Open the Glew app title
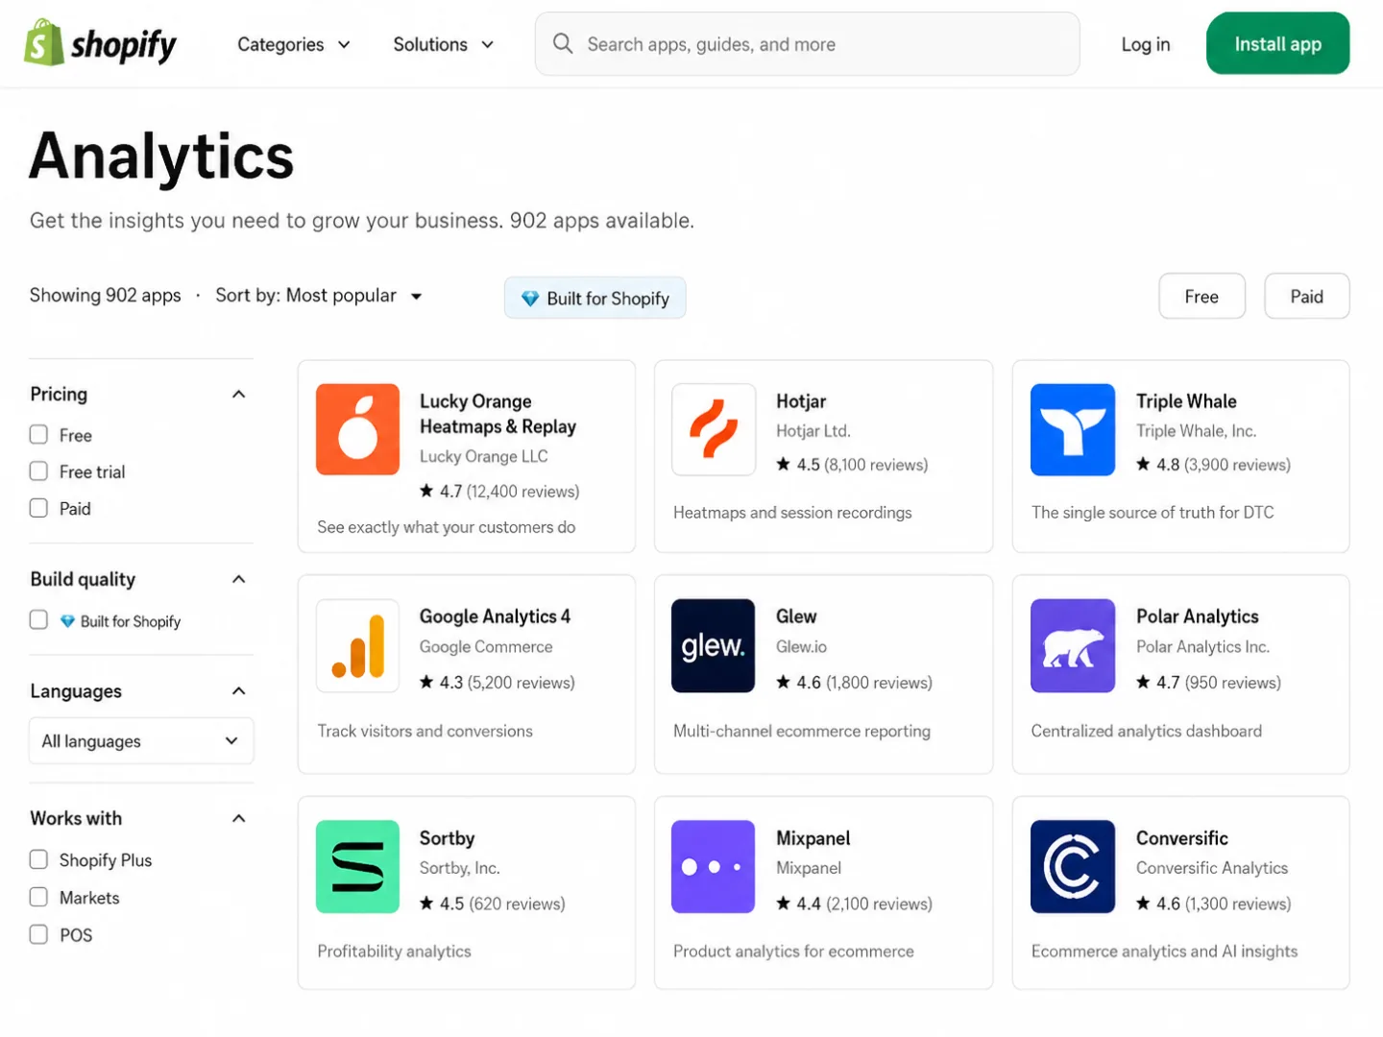Screen dimensions: 1383x1037 click(796, 616)
